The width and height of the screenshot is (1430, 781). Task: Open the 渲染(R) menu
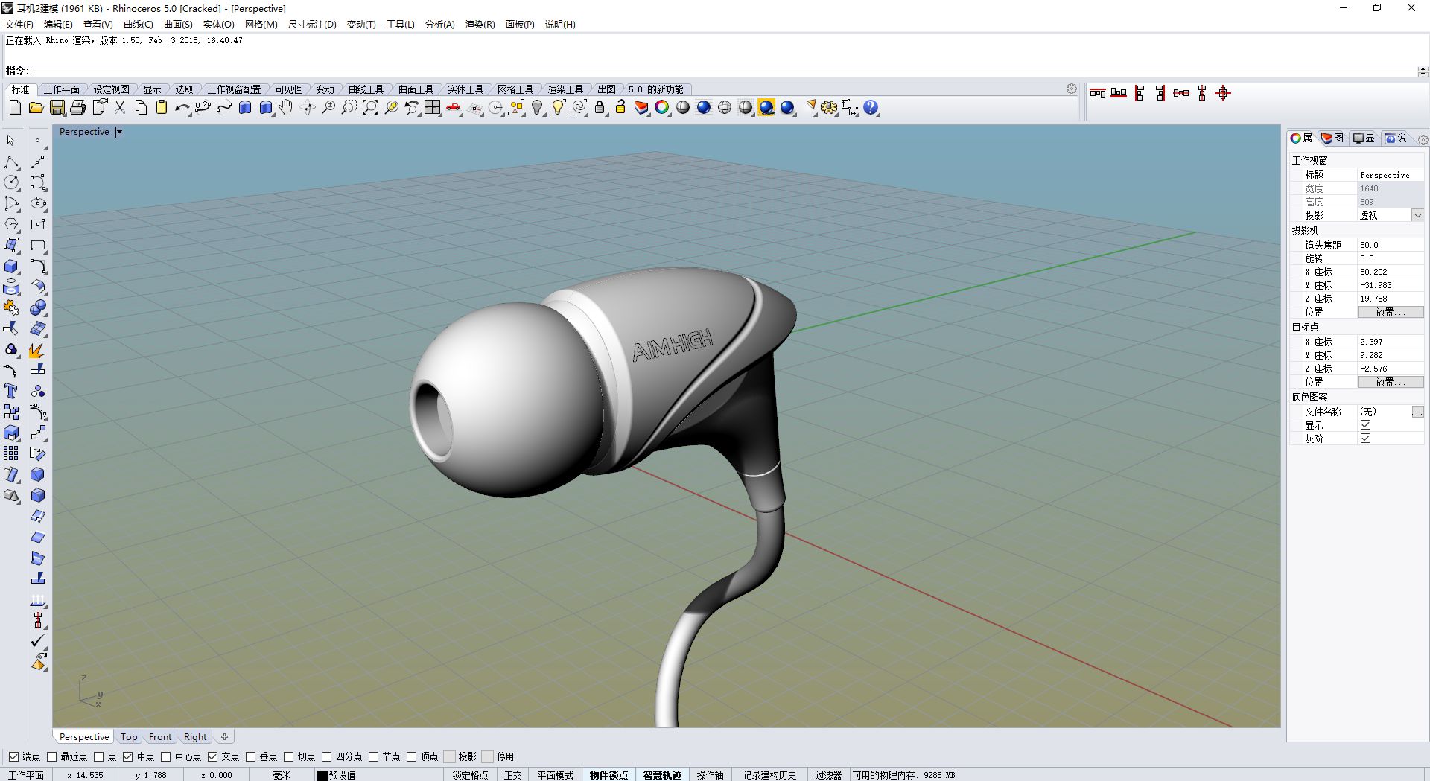click(x=480, y=24)
